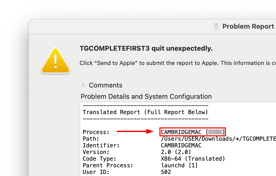Click the "TGCOMPLETEFIRST3 quit unexpectedly" heading
The image size is (276, 176).
pos(146,48)
